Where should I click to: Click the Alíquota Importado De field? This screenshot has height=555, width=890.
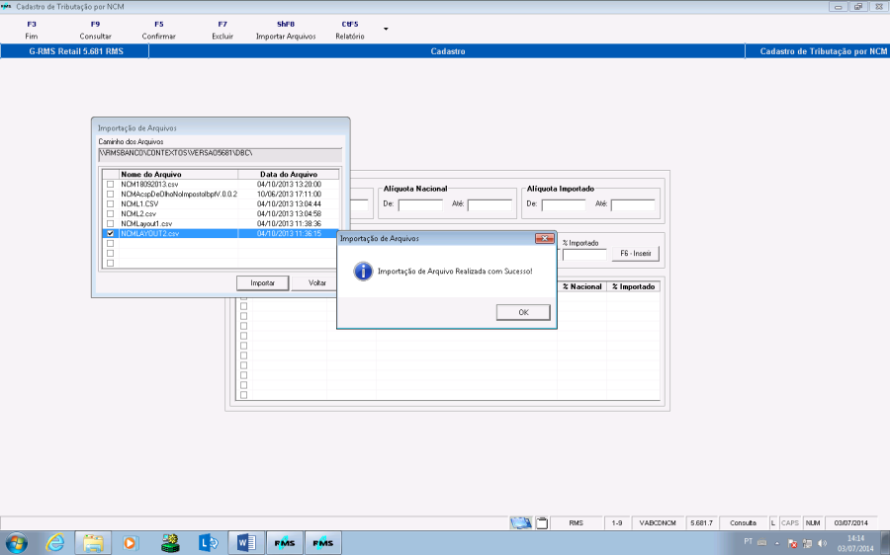pyautogui.click(x=564, y=205)
